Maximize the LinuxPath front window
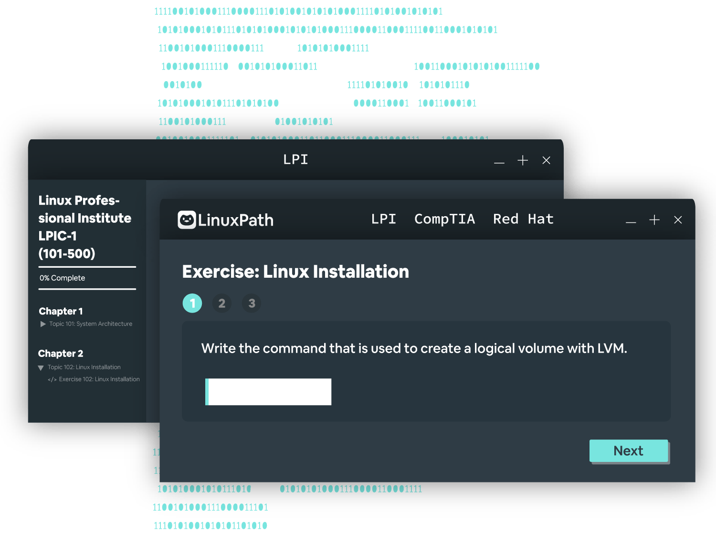This screenshot has width=716, height=544. click(x=654, y=220)
